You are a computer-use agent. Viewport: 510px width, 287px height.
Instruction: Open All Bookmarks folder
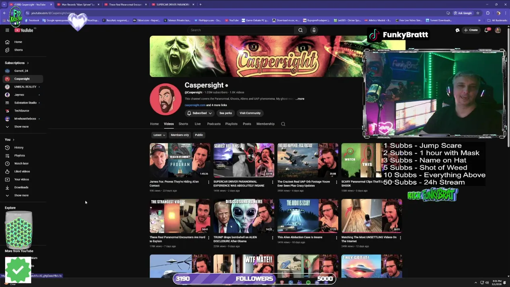pos(498,20)
